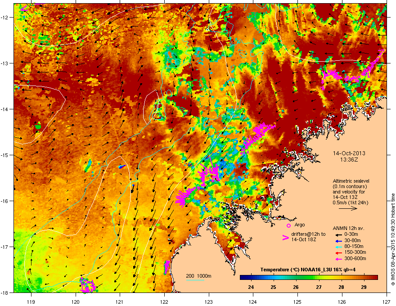Click the '119' longitude axis label
Screen dimensions: 396x306
31,301
